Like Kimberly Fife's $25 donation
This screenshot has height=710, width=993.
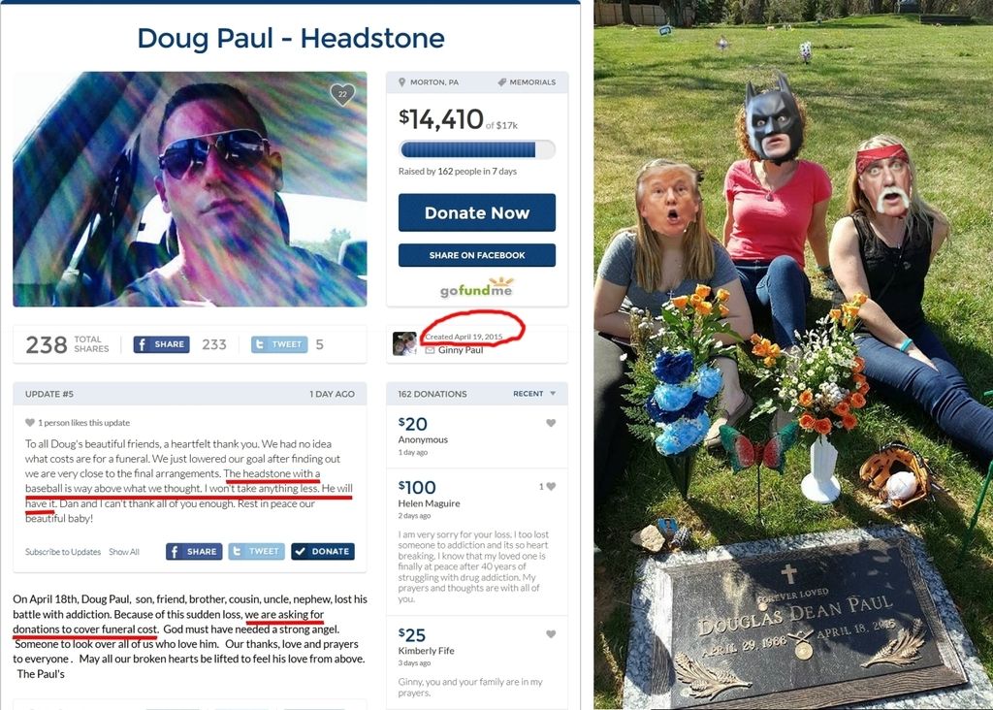[x=551, y=634]
